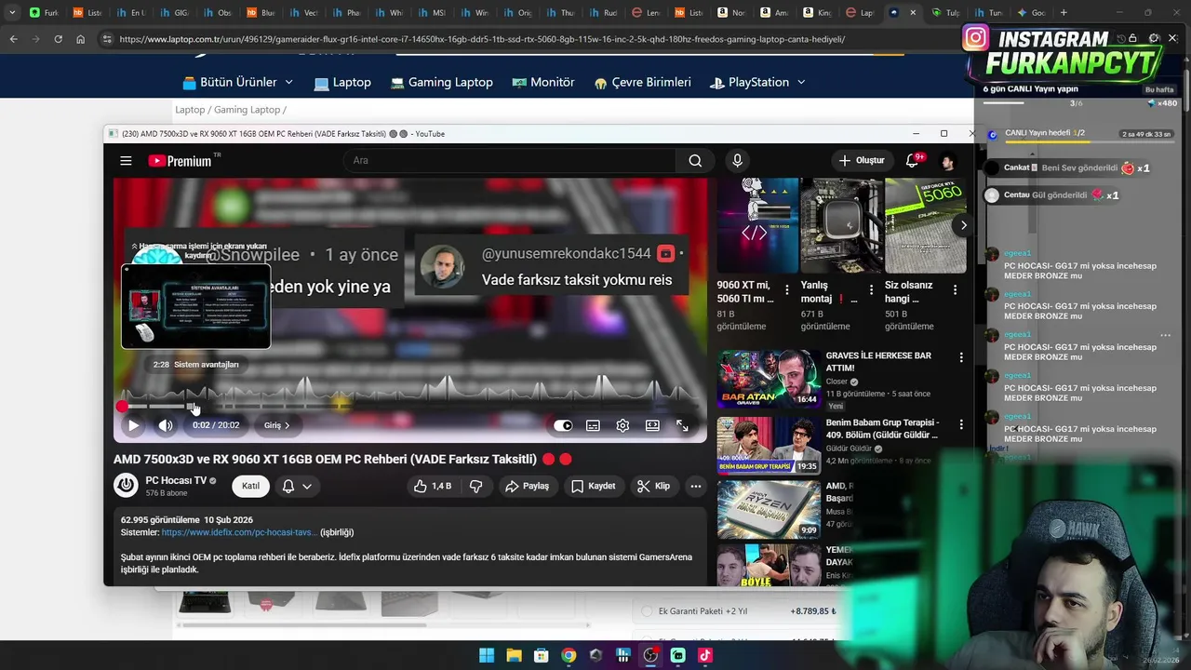
Task: Expand PlayStation dropdown
Action: click(756, 82)
